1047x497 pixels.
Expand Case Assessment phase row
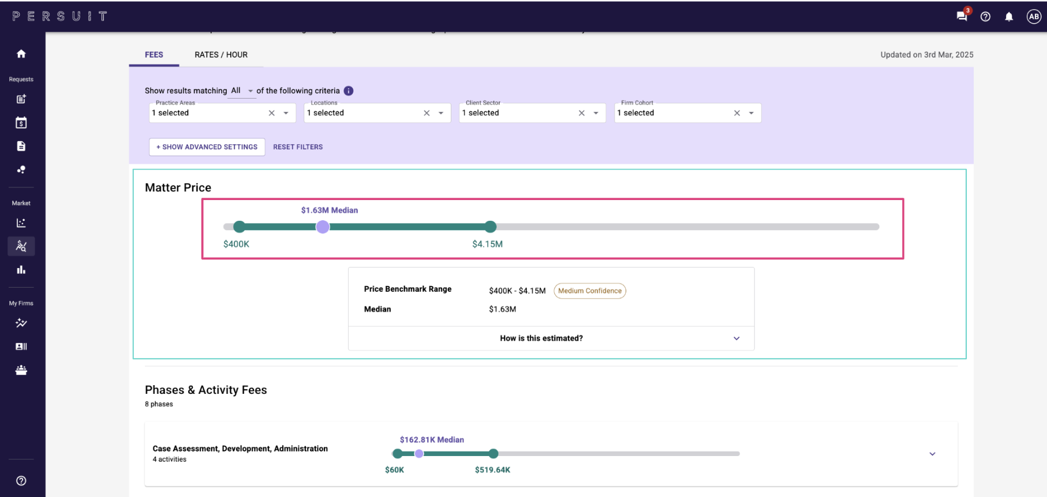(932, 454)
